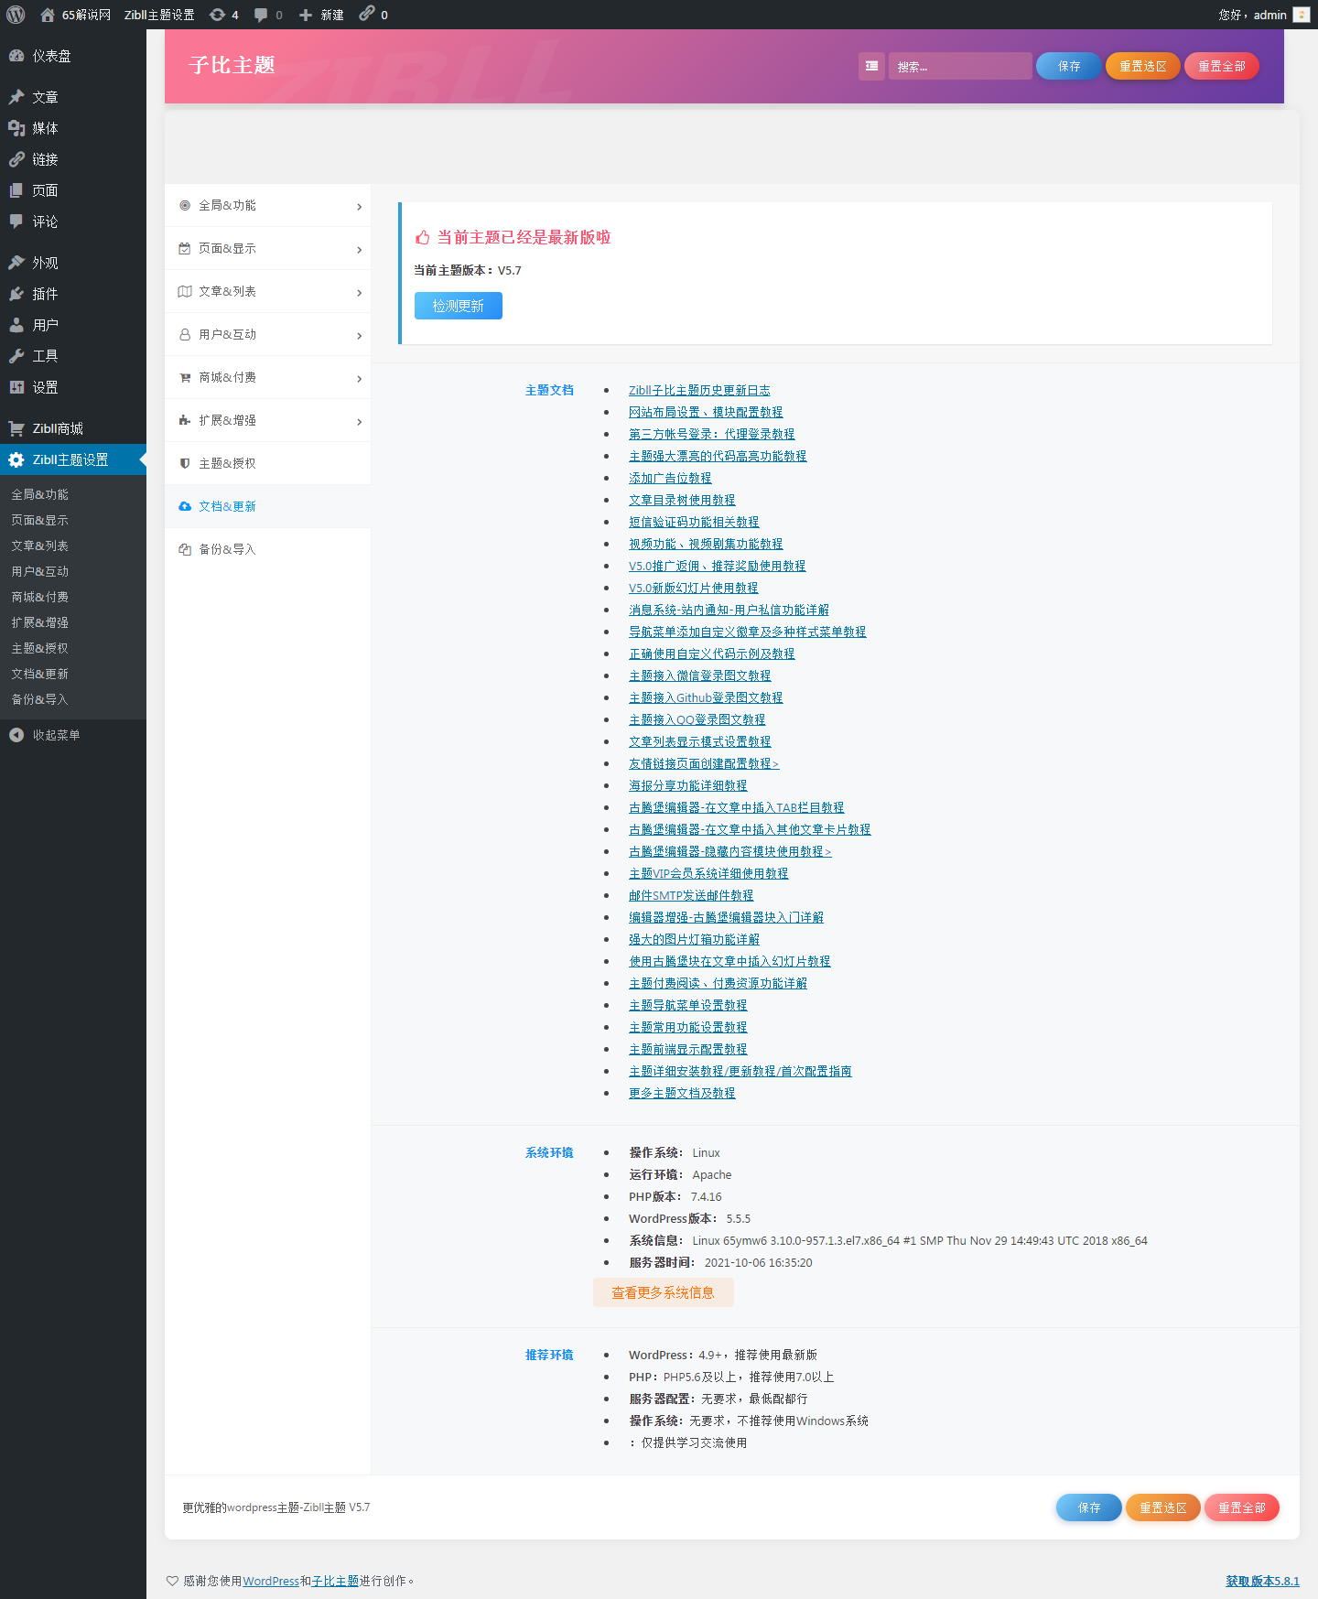Collapse the sidebar via 收起菜单
The height and width of the screenshot is (1599, 1318).
click(73, 735)
